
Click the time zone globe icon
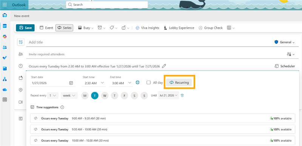click(x=137, y=82)
